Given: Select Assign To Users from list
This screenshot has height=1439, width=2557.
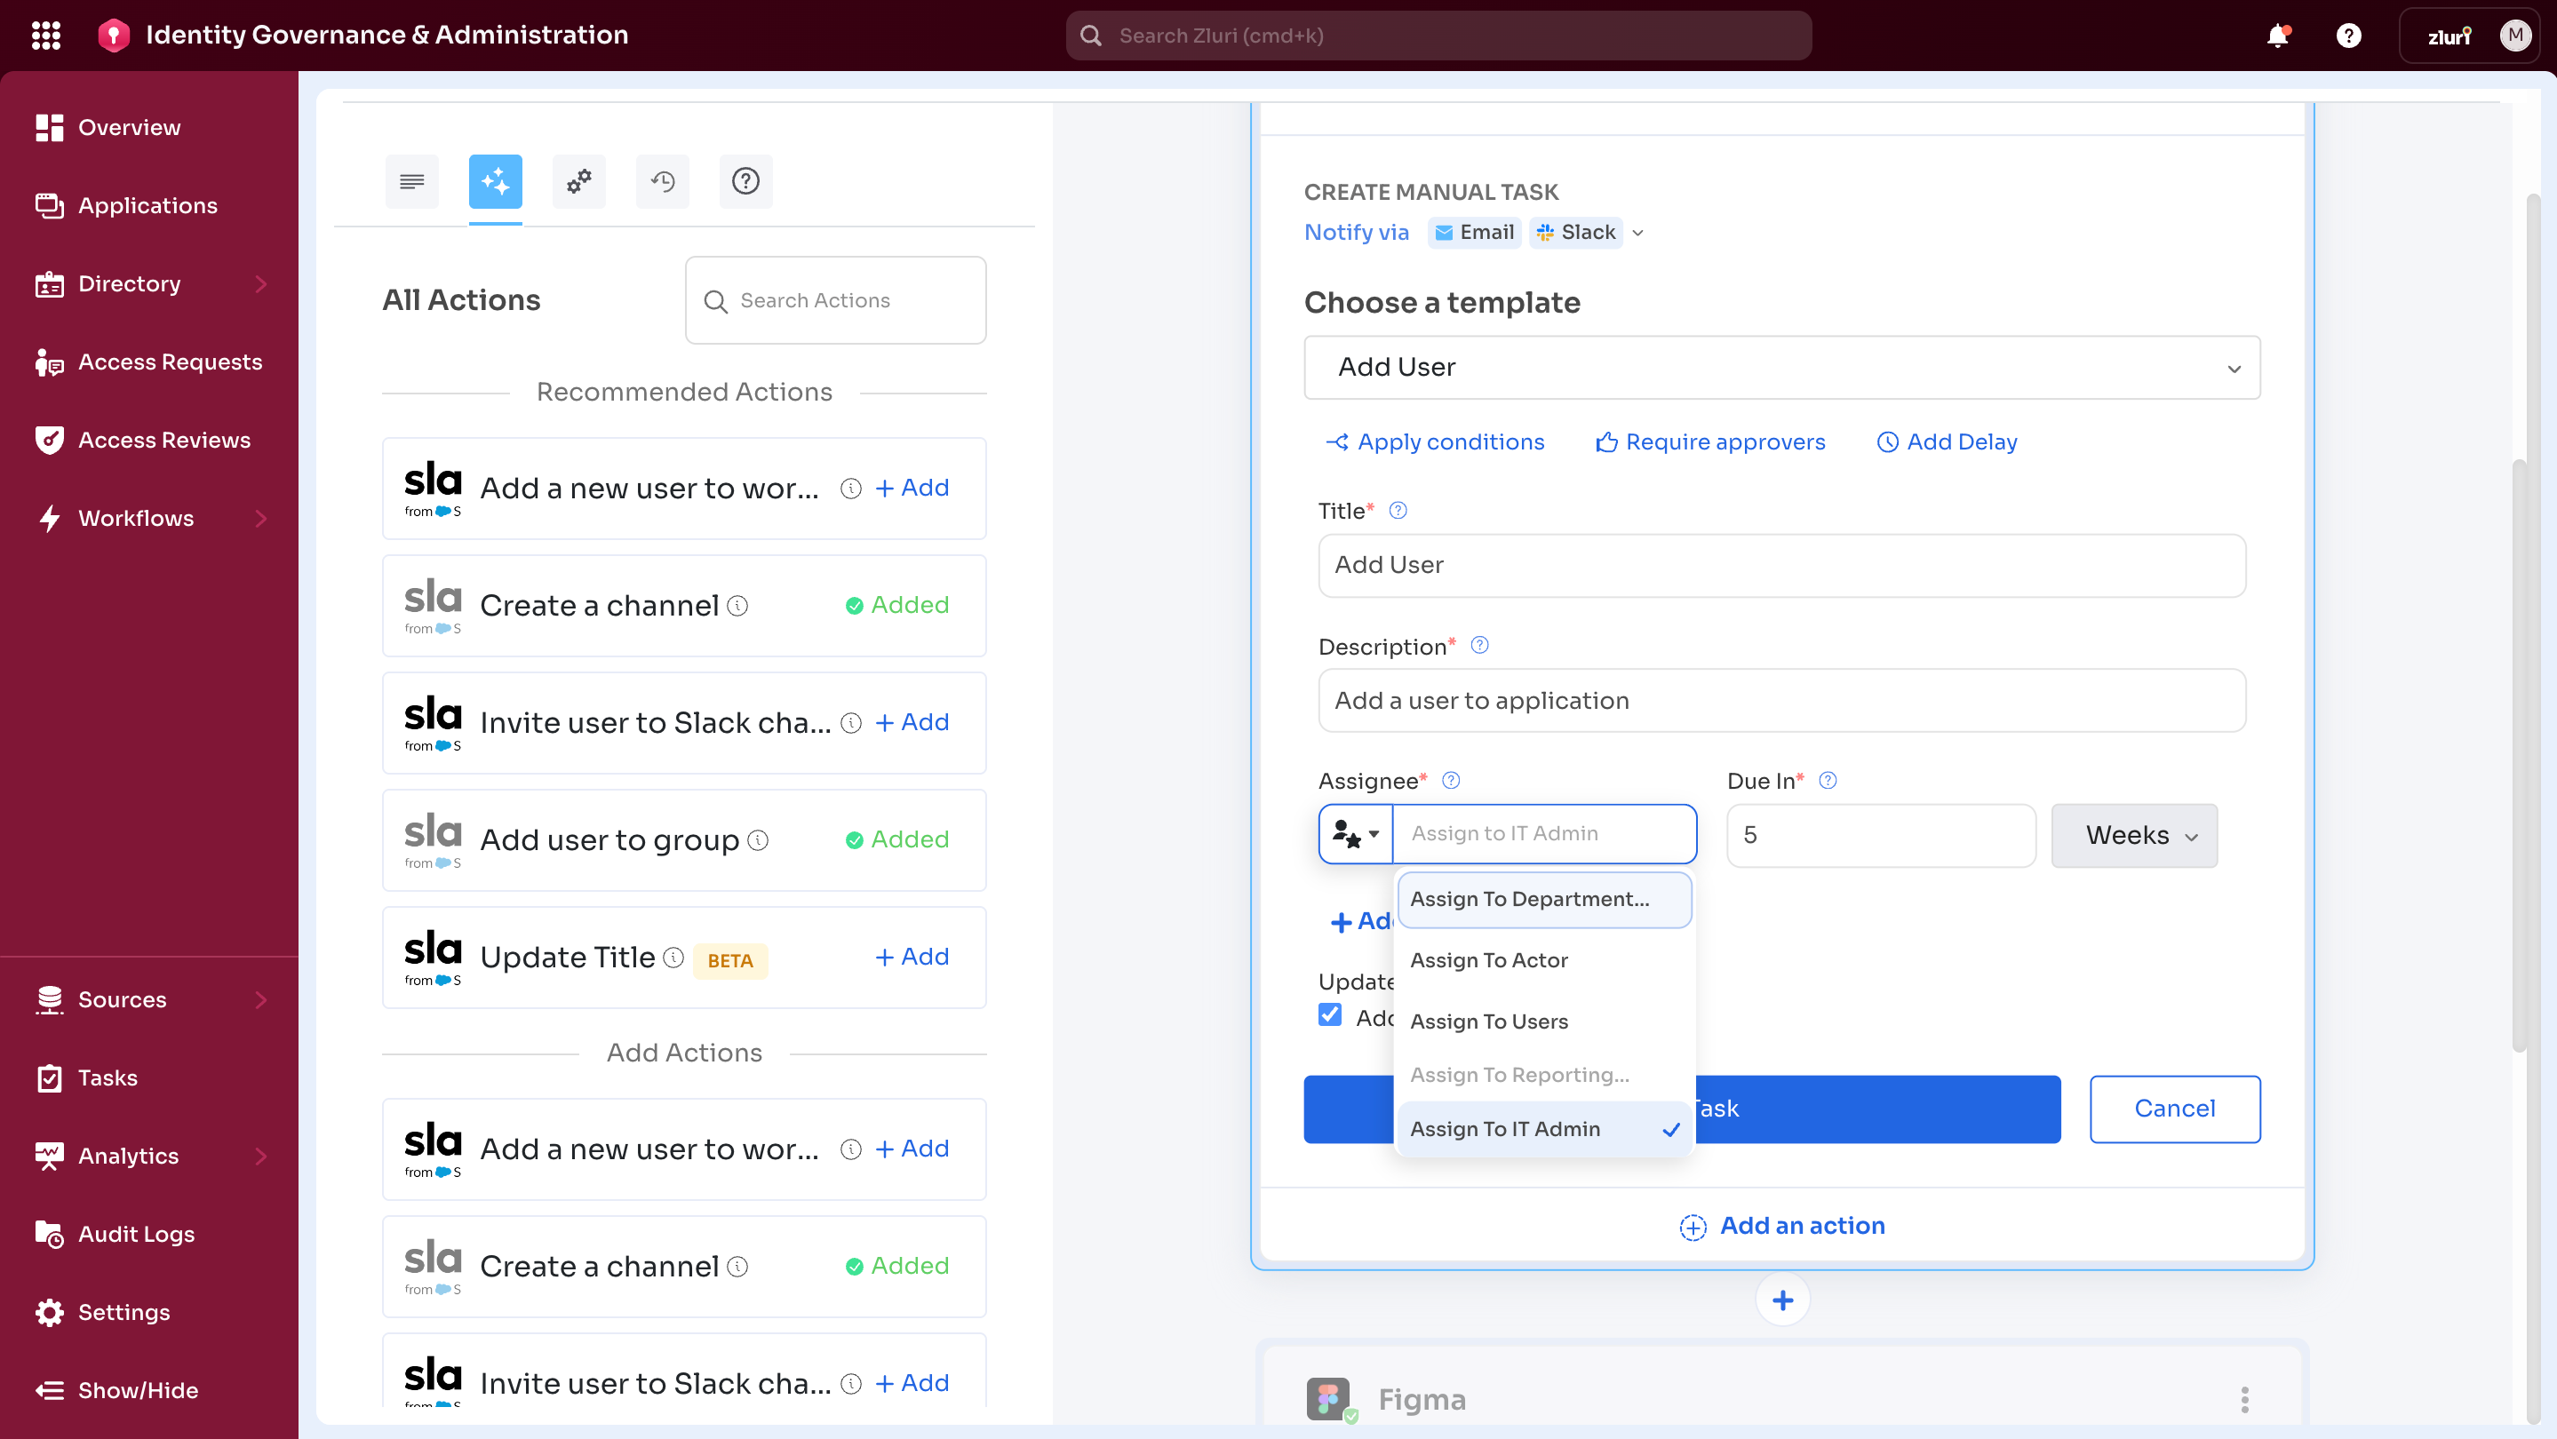Looking at the screenshot, I should click(x=1488, y=1022).
